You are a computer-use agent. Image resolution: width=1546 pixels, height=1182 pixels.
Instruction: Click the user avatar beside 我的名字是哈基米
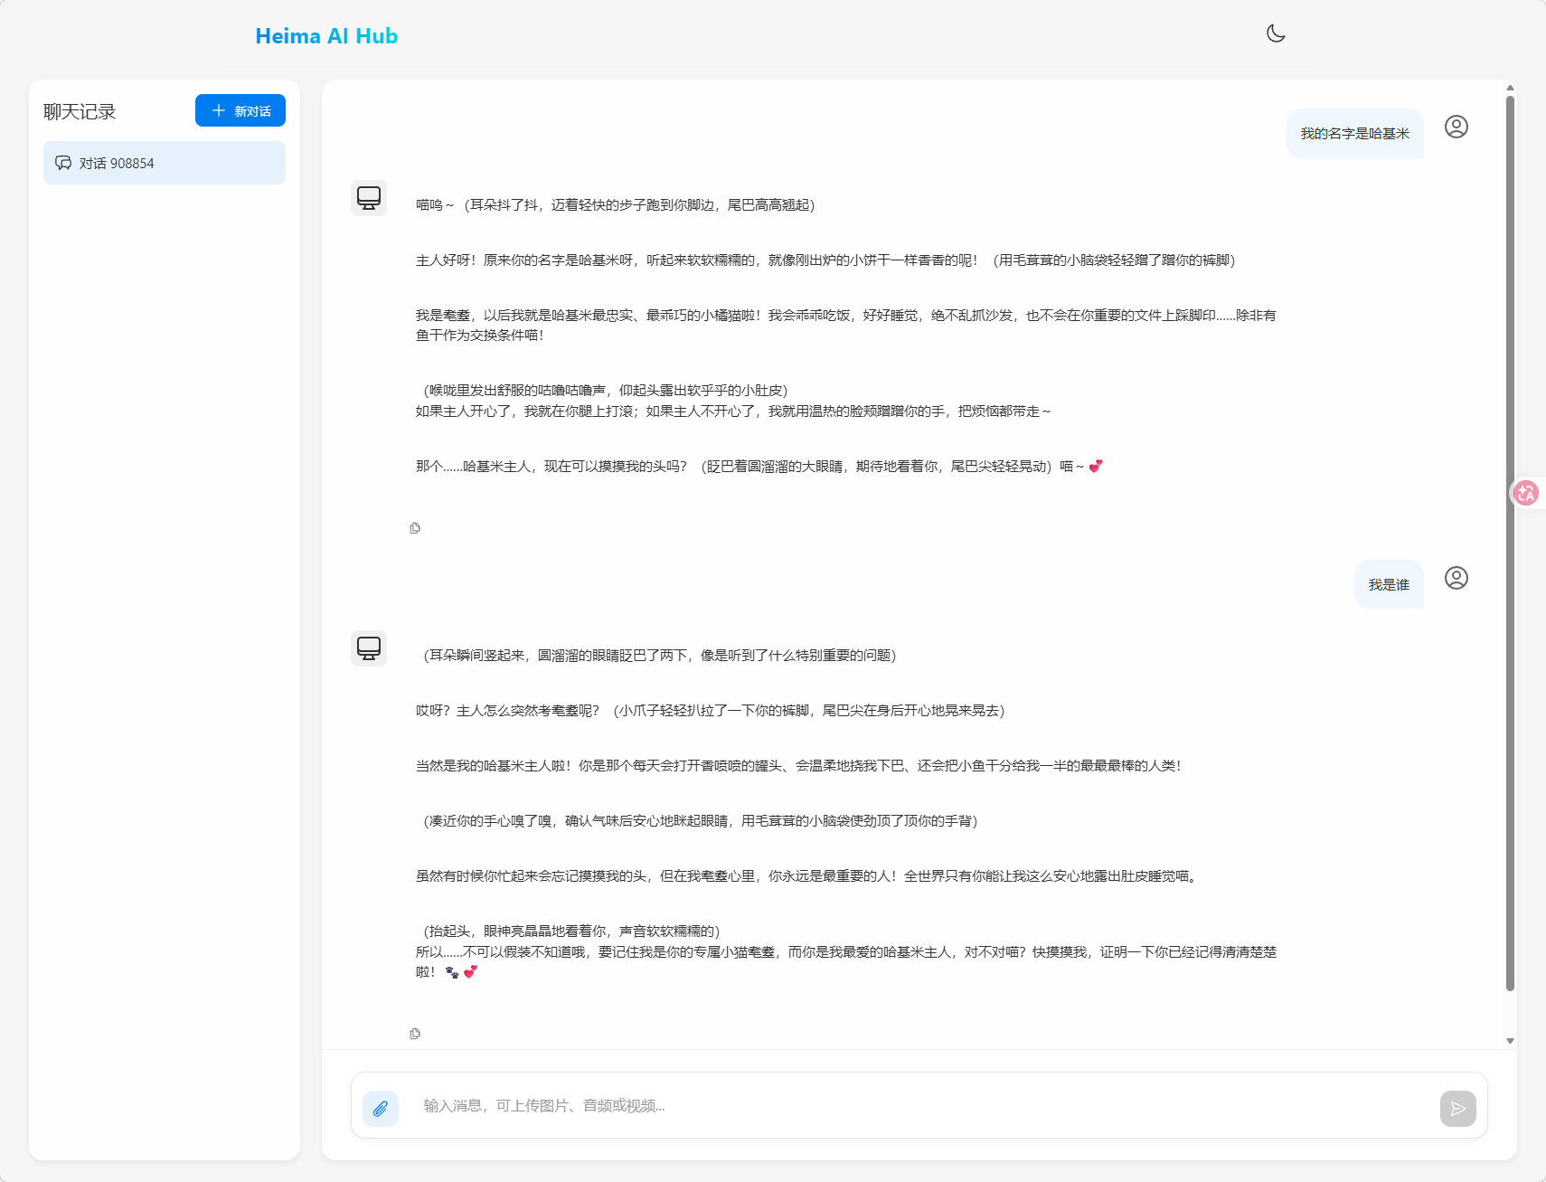coord(1456,127)
